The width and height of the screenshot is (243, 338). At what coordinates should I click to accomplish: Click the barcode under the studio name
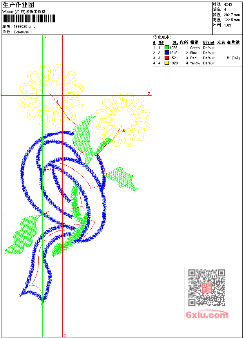(x=29, y=18)
